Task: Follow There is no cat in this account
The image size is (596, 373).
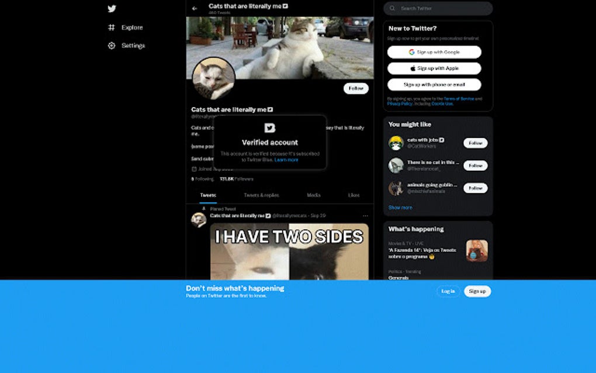Action: [x=475, y=165]
